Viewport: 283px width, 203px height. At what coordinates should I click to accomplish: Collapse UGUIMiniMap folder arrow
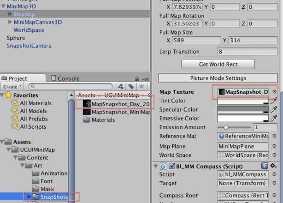[9, 149]
